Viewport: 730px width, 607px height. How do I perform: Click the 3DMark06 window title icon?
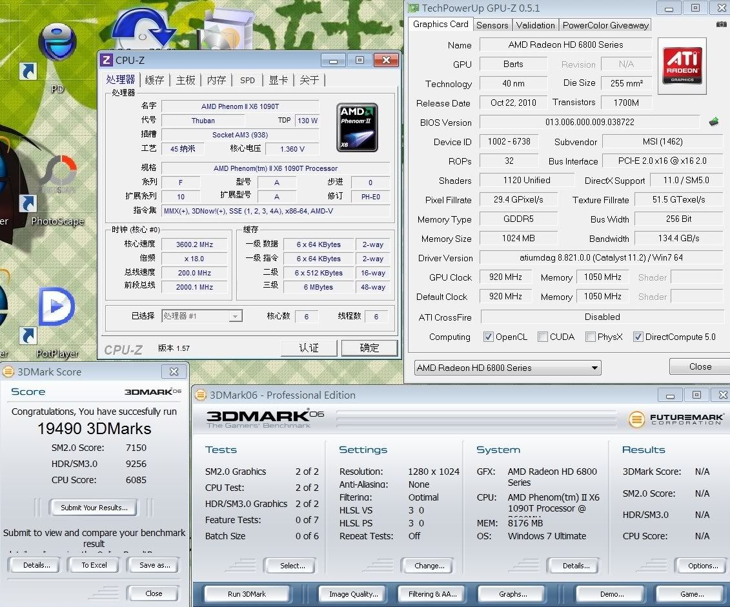(200, 395)
